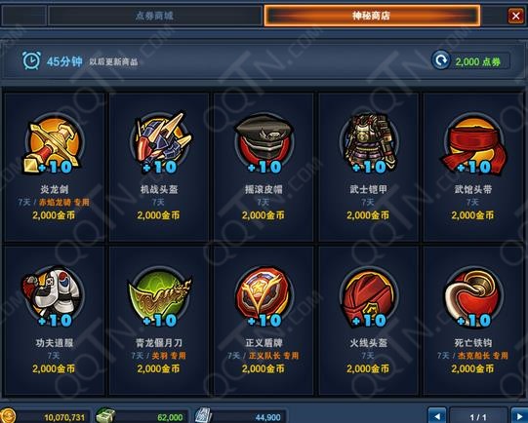Image resolution: width=528 pixels, height=423 pixels.
Task: Close the shop window
Action: [515, 16]
